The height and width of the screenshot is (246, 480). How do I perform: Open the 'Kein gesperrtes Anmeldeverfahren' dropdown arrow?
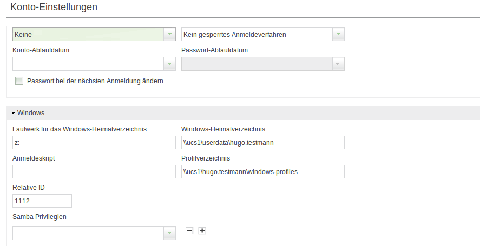pyautogui.click(x=338, y=34)
